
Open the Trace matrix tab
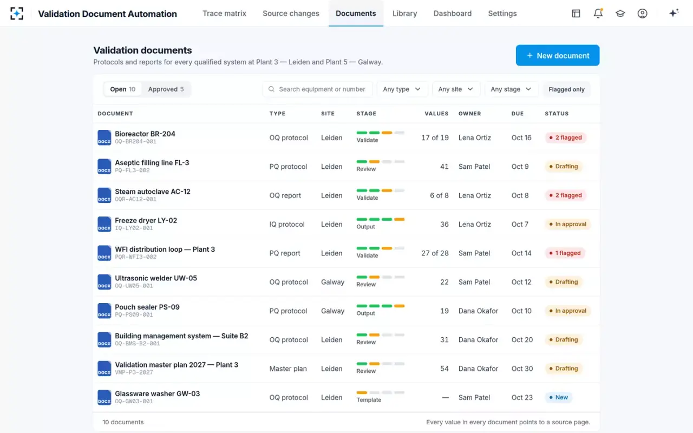pyautogui.click(x=224, y=14)
